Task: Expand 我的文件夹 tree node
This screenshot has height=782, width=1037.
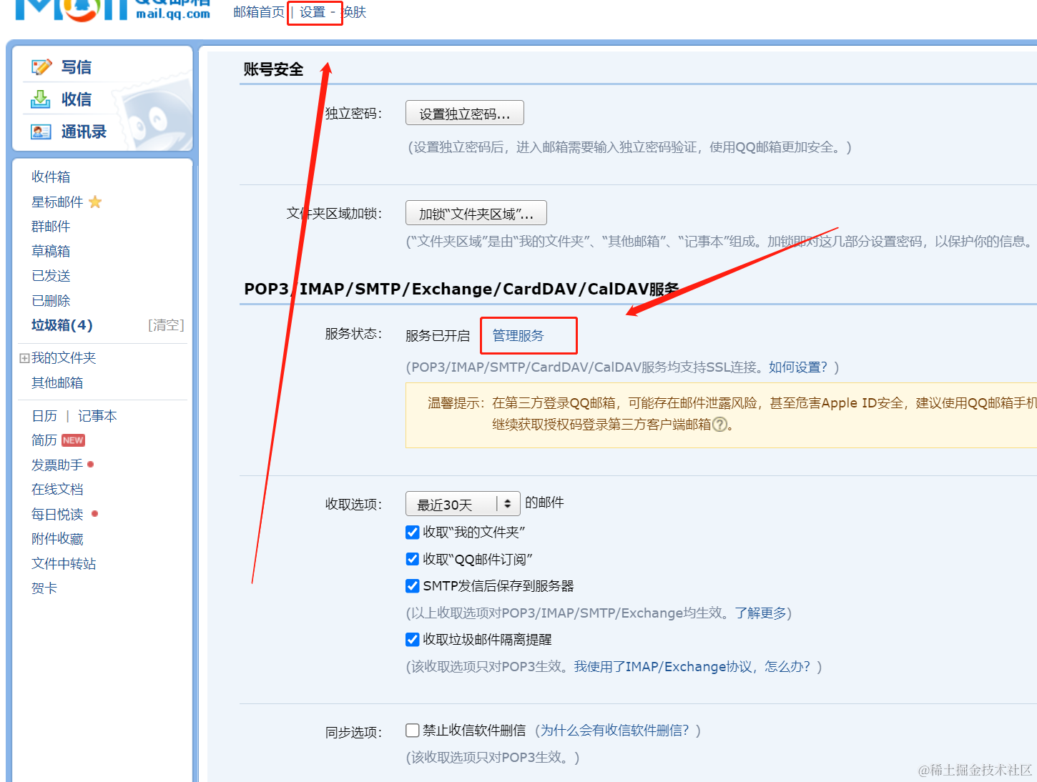Action: (x=24, y=358)
